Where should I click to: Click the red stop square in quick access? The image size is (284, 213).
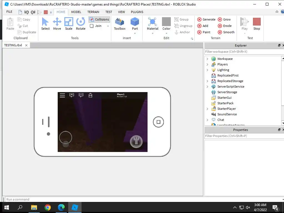(x=46, y=12)
